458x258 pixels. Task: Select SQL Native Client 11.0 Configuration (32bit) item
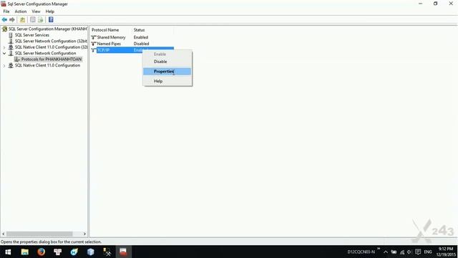[x=51, y=47]
